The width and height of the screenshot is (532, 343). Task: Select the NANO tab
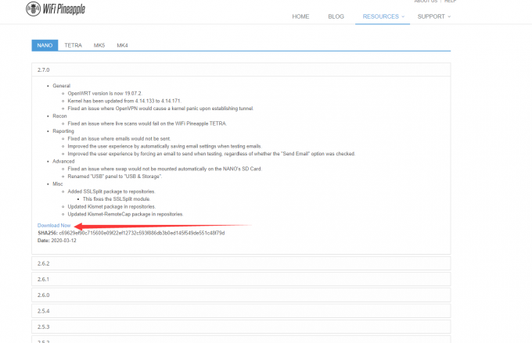[45, 45]
